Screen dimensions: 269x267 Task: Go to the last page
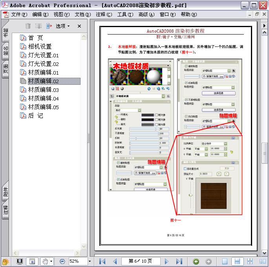point(179,262)
